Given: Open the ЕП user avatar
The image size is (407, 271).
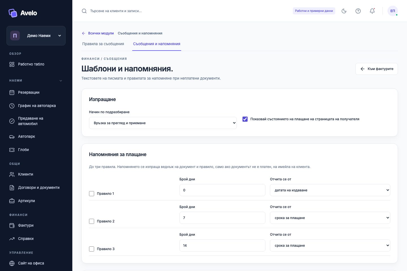Looking at the screenshot, I should tap(393, 11).
